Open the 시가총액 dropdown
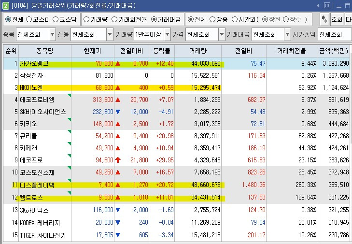This screenshot has width=352, height=244. 335,34
